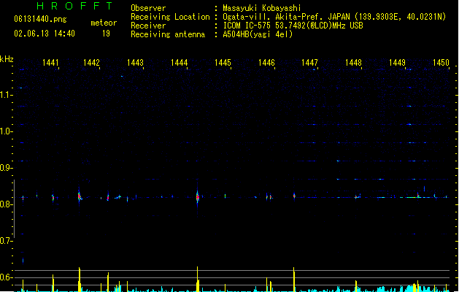459x292 pixels.
Task: Select the 1441 time axis label
Action: 50,62
